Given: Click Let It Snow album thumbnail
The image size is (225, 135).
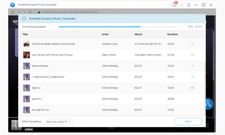Looking at the screenshot, I should click(x=27, y=55).
